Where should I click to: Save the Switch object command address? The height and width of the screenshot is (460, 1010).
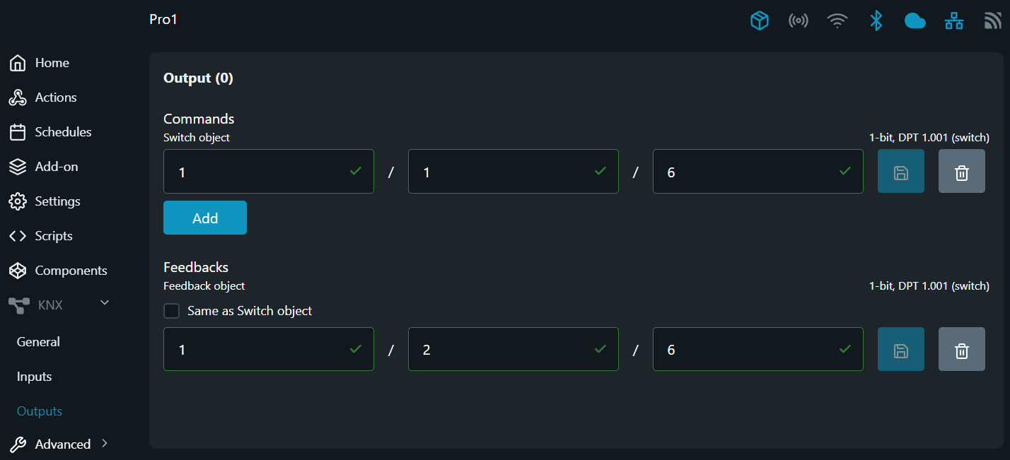point(900,172)
